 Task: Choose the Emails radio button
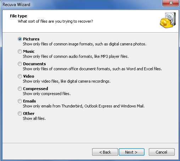[x=20, y=101]
